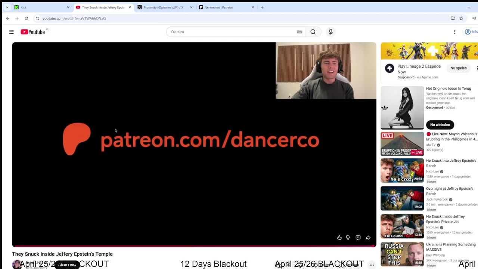Open browser media controls icon
Viewport: 478px width, 269px height.
pos(474,18)
